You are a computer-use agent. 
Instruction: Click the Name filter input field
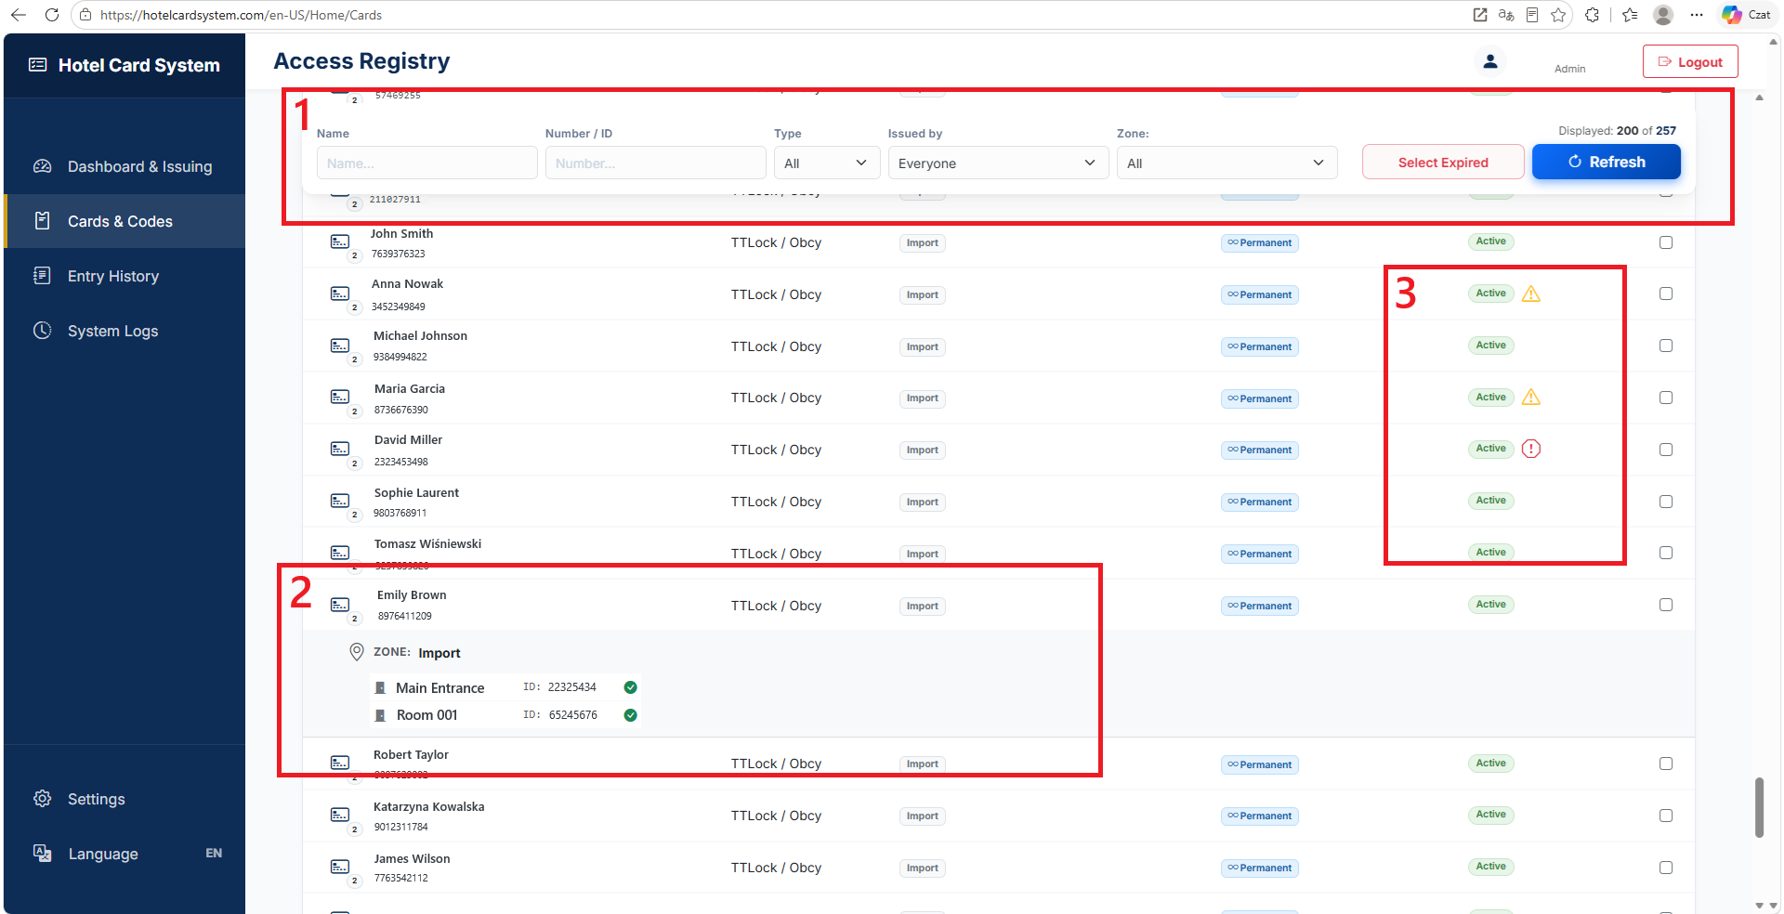(x=426, y=163)
